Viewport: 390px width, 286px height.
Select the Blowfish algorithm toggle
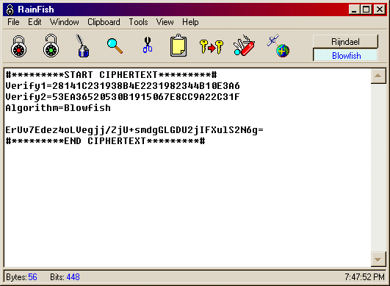click(345, 55)
